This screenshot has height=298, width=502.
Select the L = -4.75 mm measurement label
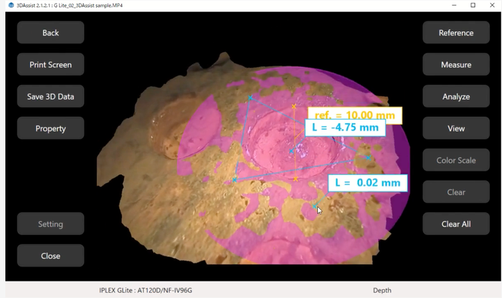point(345,128)
